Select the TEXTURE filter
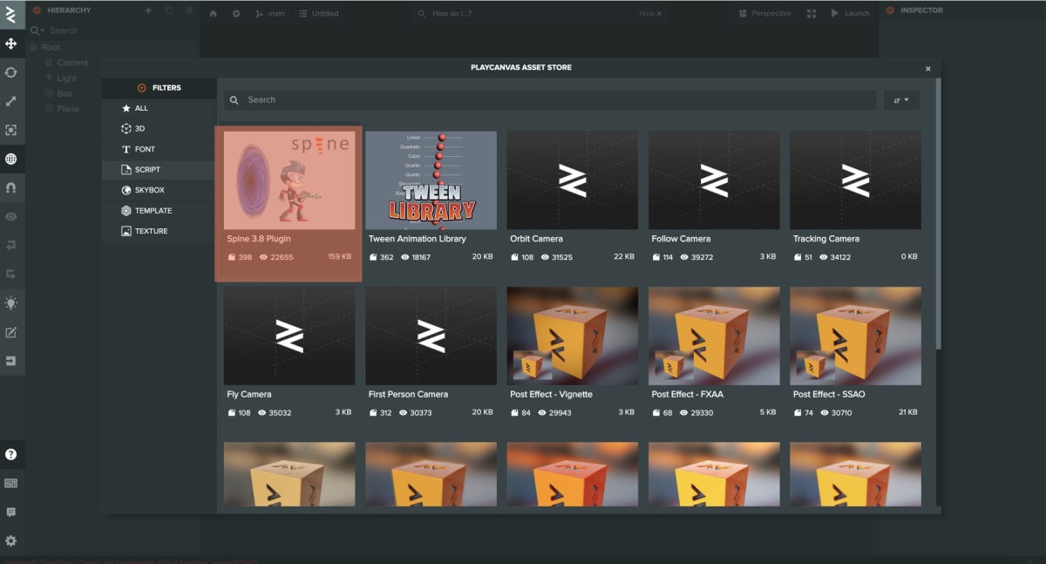 coord(159,231)
